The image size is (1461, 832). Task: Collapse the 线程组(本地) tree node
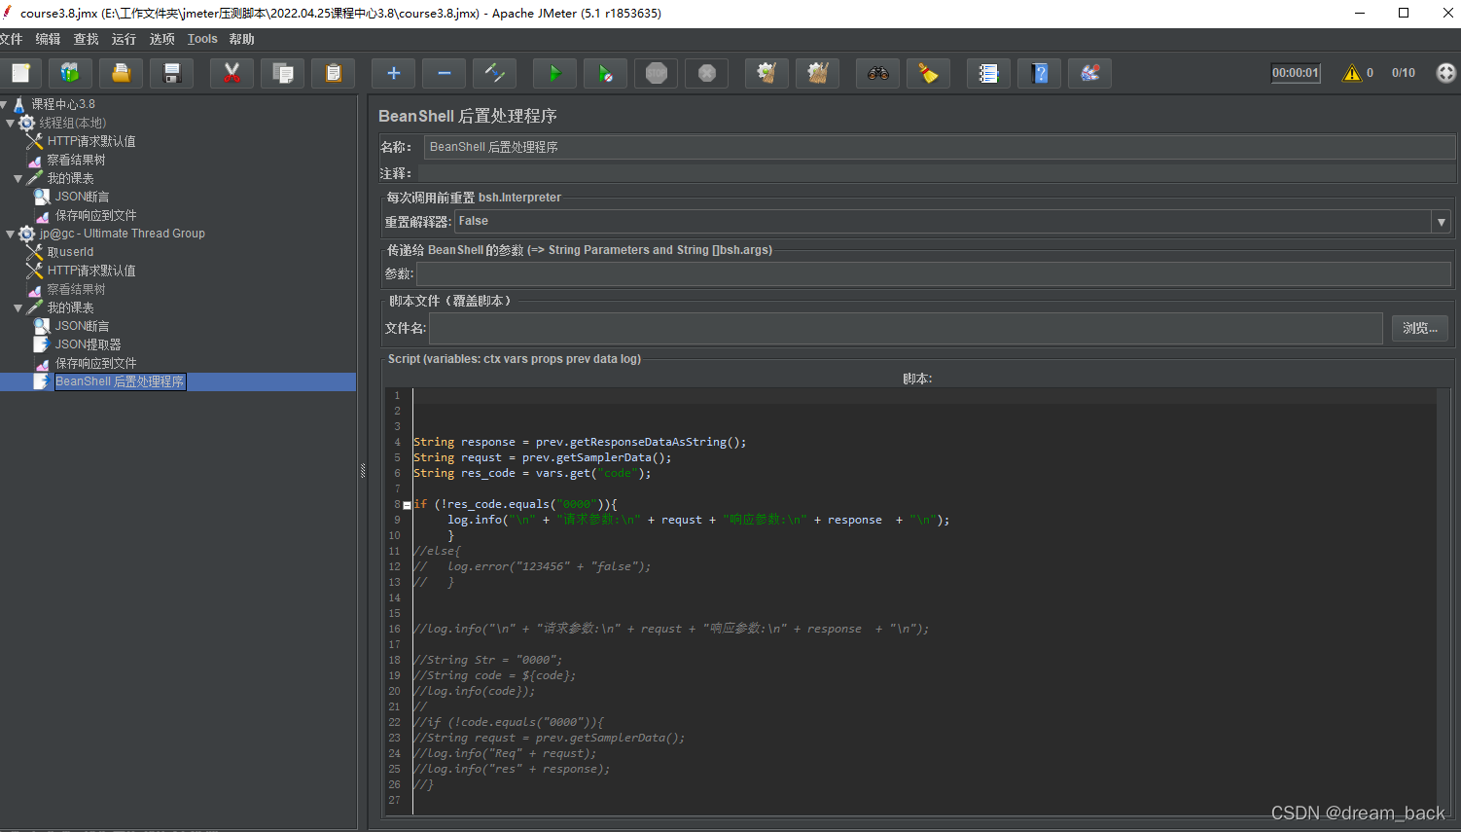pyautogui.click(x=11, y=123)
